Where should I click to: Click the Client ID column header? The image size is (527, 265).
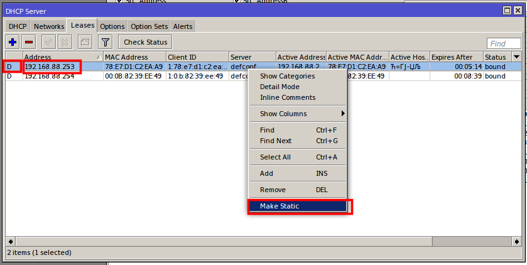pos(198,57)
